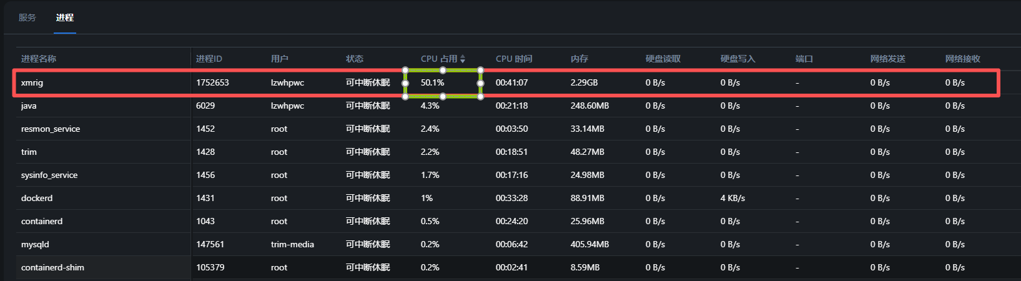Click the containerd-shim process entry

click(52, 267)
